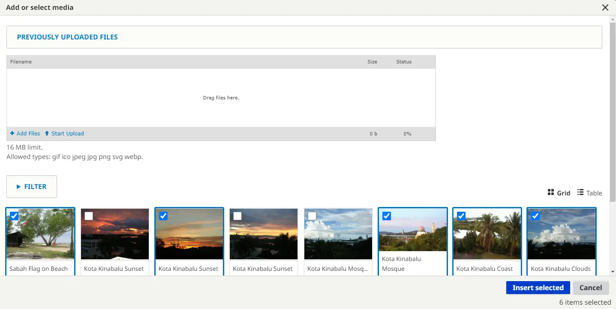Click the Start Upload arrow icon
Image resolution: width=616 pixels, height=309 pixels.
pos(47,134)
